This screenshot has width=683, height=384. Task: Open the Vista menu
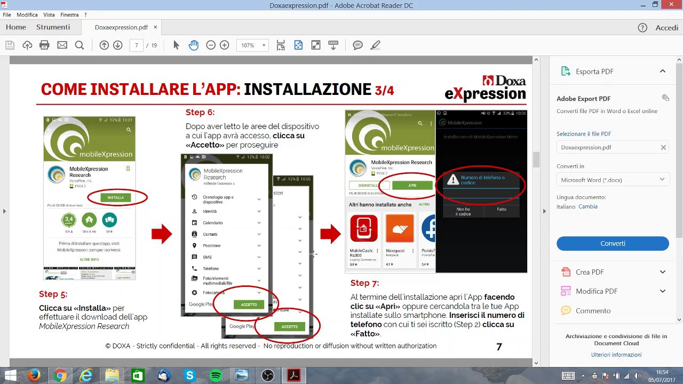coord(49,15)
